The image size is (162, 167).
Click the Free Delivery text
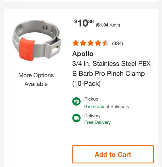(97, 122)
